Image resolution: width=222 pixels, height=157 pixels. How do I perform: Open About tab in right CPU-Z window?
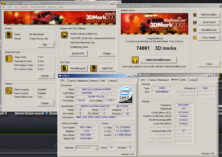pyautogui.click(x=193, y=80)
